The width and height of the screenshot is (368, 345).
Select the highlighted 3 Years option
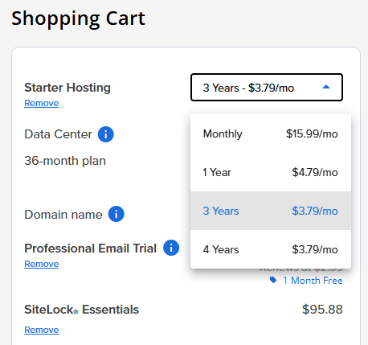coord(271,211)
